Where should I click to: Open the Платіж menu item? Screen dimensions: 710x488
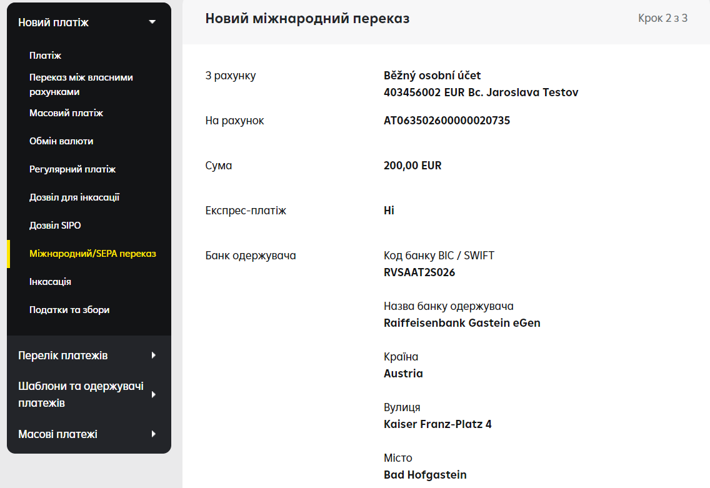pyautogui.click(x=45, y=55)
